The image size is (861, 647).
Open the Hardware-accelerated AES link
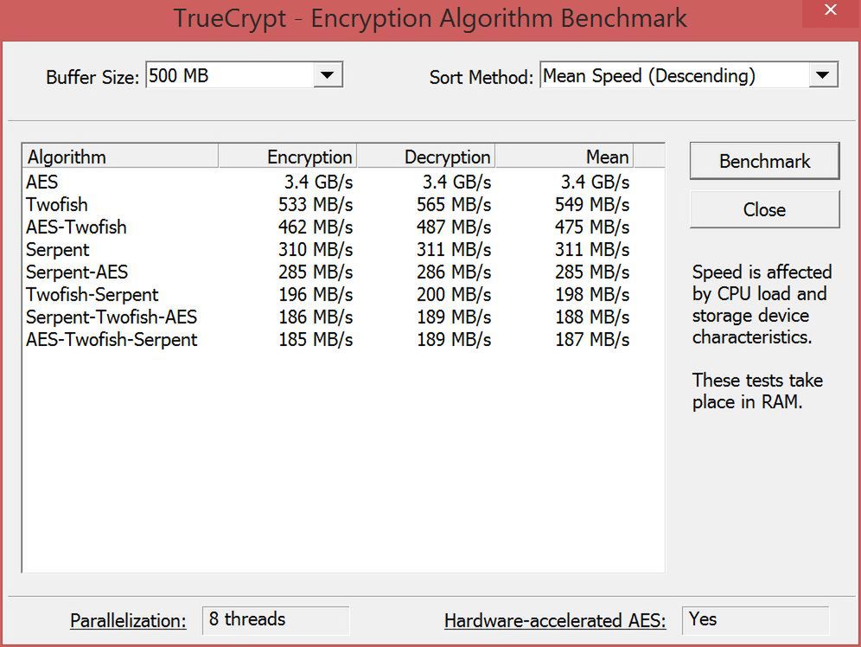coord(555,621)
